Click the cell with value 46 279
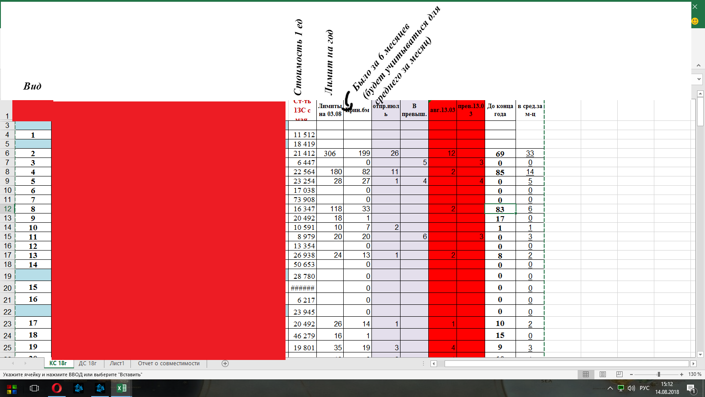Viewport: 705px width, 397px height. tap(302, 336)
